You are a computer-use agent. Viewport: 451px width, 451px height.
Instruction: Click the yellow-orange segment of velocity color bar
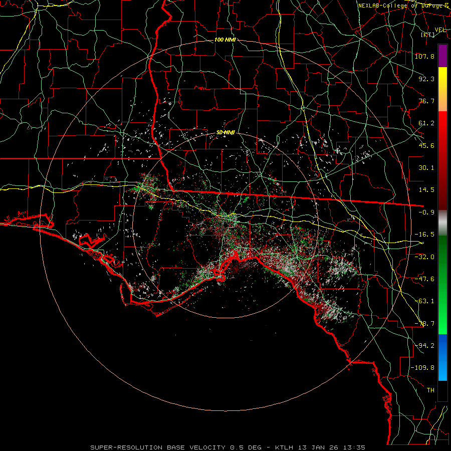pos(442,89)
